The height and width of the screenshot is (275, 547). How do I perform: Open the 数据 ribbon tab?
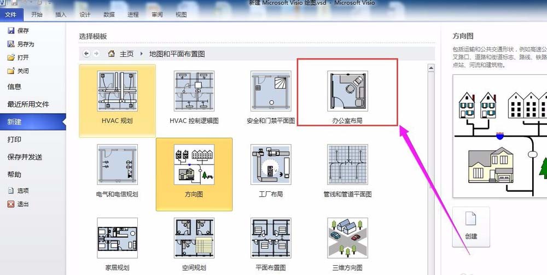(x=109, y=15)
